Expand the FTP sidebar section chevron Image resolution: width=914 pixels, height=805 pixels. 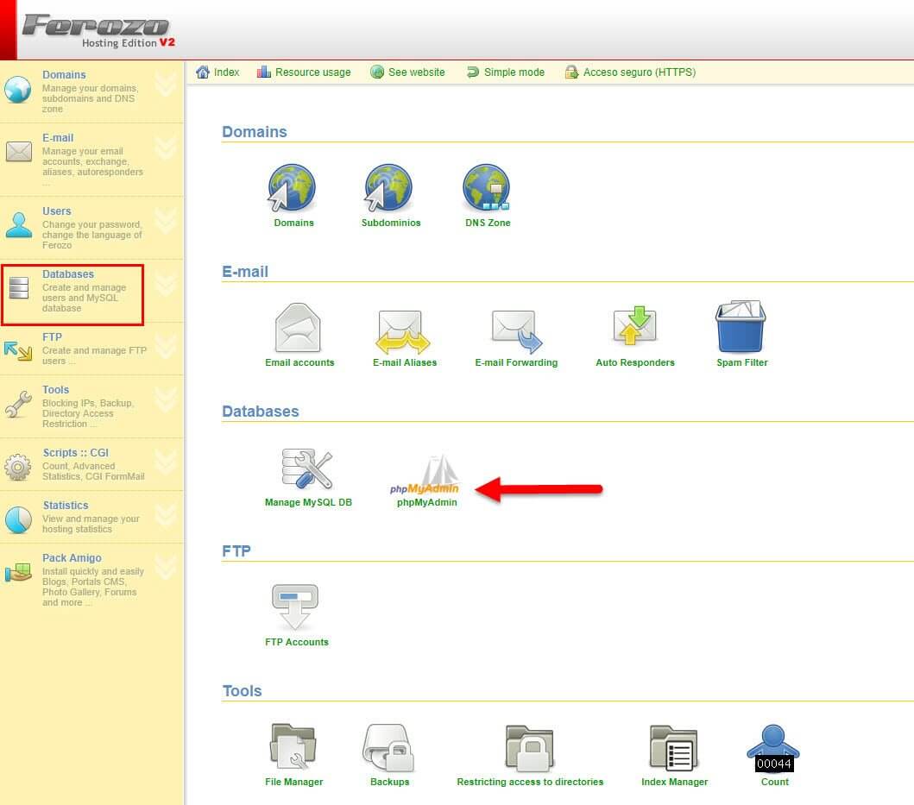click(166, 347)
